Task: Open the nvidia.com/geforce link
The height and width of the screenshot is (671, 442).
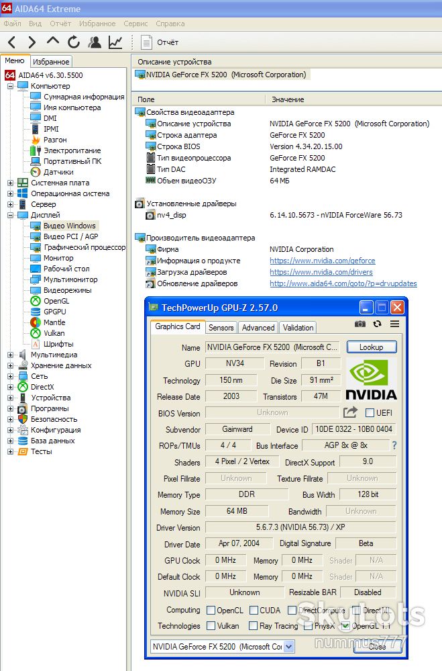Action: (323, 261)
